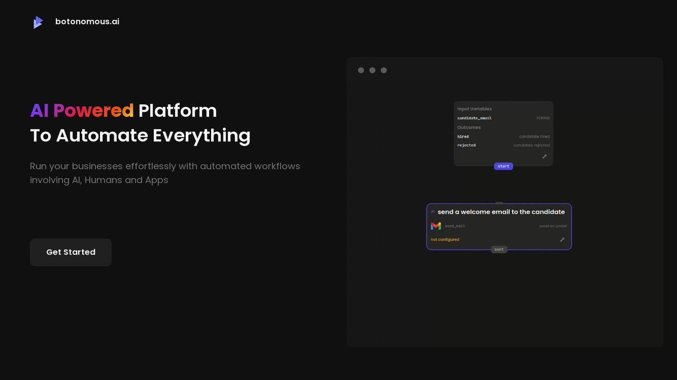The height and width of the screenshot is (380, 677).
Task: Click the send_mail action label
Action: coord(455,226)
